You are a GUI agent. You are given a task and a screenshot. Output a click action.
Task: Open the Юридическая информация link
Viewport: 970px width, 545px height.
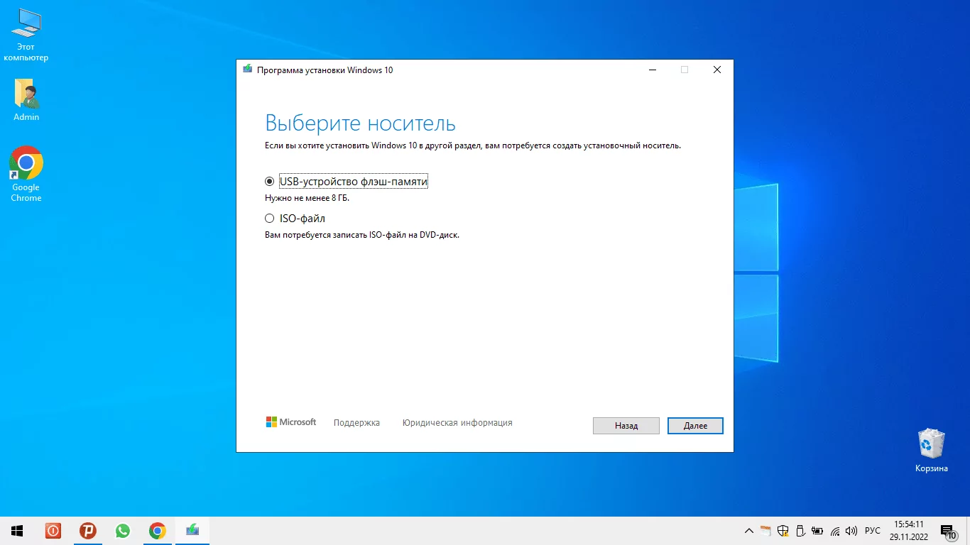click(x=457, y=423)
